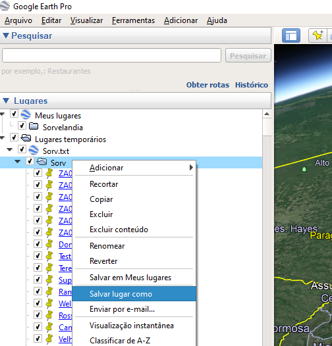Screen dimensions: 332x346
Task: Uncheck the Meus lugares checkbox
Action: point(14,114)
